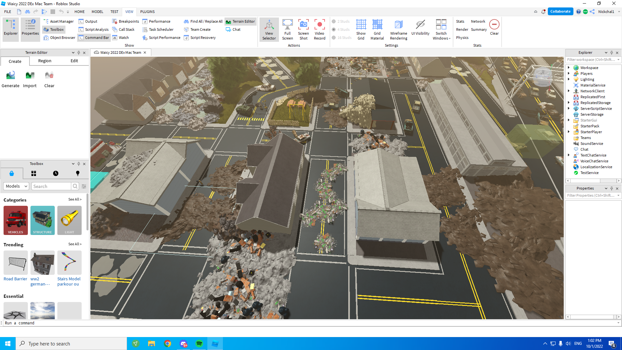Screen dimensions: 622x350
Task: Toggle Show Grid
Action: click(361, 29)
